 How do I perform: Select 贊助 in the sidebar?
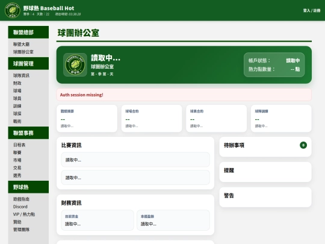click(17, 222)
